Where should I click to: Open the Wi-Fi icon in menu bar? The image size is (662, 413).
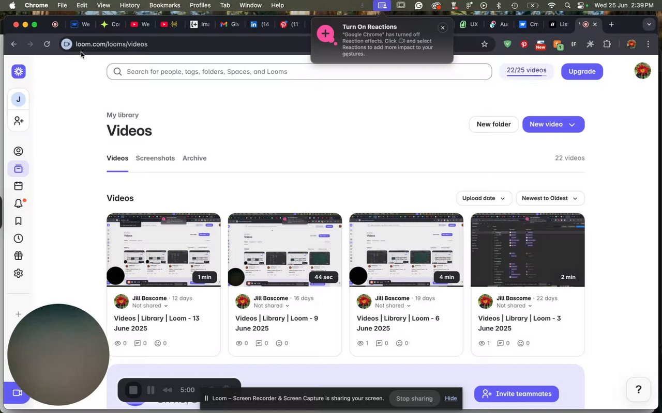pyautogui.click(x=552, y=5)
